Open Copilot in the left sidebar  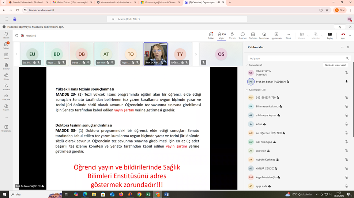6,107
